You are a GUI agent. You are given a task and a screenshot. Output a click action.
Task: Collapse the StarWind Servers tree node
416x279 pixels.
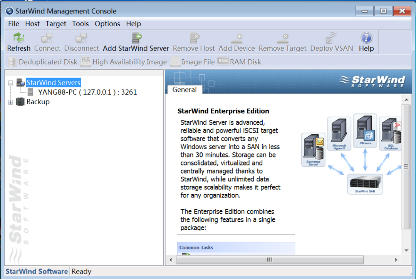click(10, 83)
